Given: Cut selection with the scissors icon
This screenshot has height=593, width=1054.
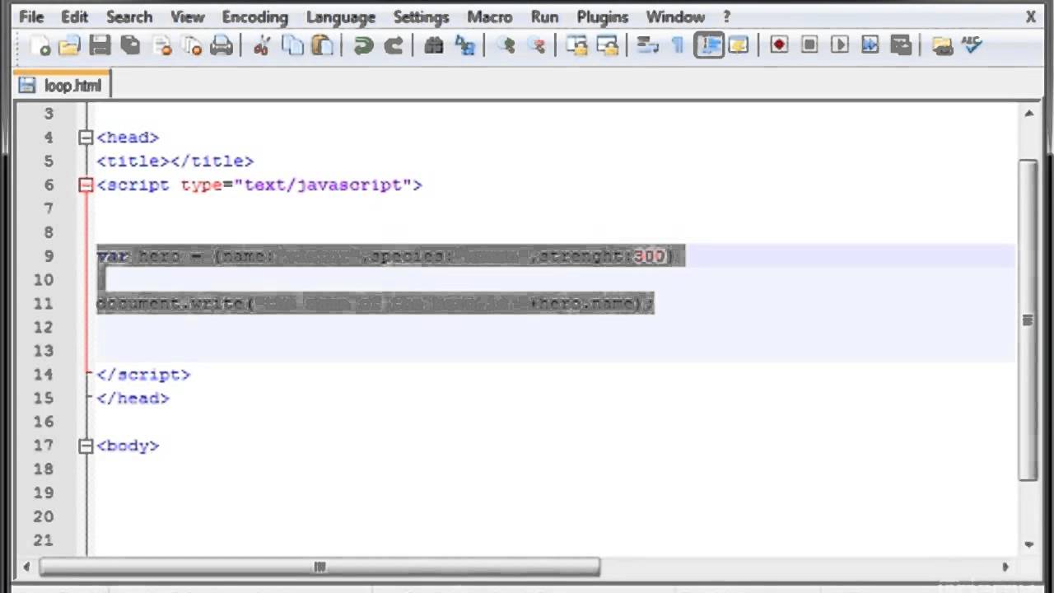Looking at the screenshot, I should (262, 45).
